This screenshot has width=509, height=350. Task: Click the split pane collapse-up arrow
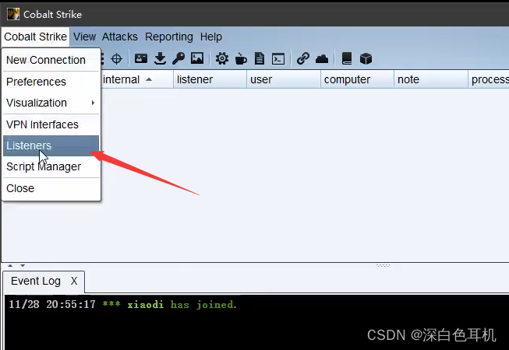[x=10, y=265]
